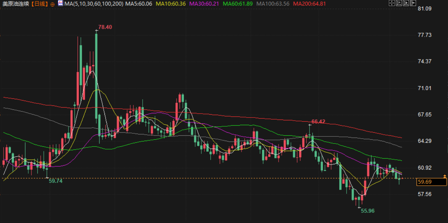Click the crosshair cursor icon in top toolbar
The width and height of the screenshot is (448, 223).
click(x=392, y=3)
